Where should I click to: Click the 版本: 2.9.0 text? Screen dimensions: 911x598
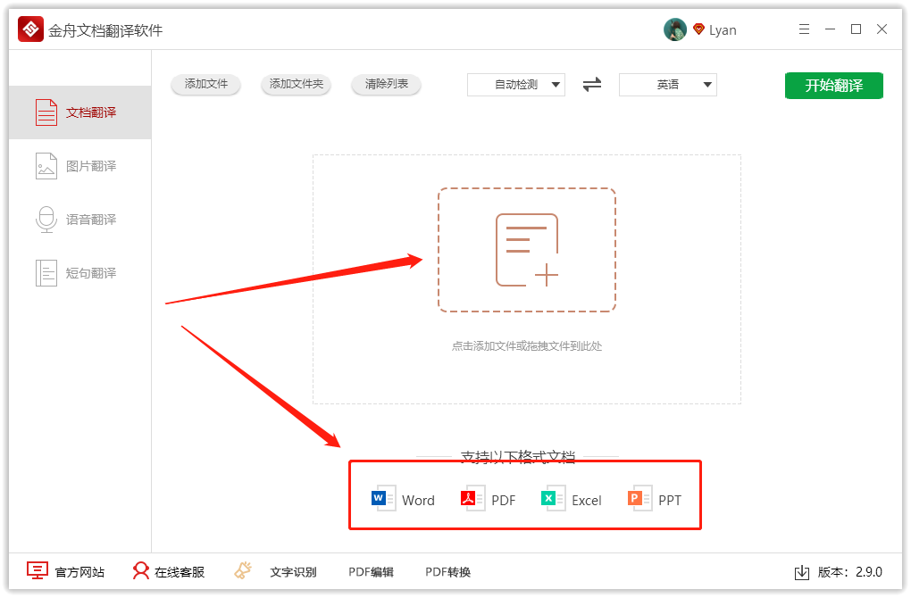(850, 572)
